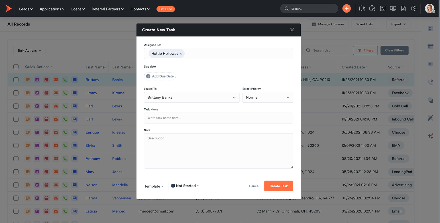Click Add Due Date

pos(160,76)
